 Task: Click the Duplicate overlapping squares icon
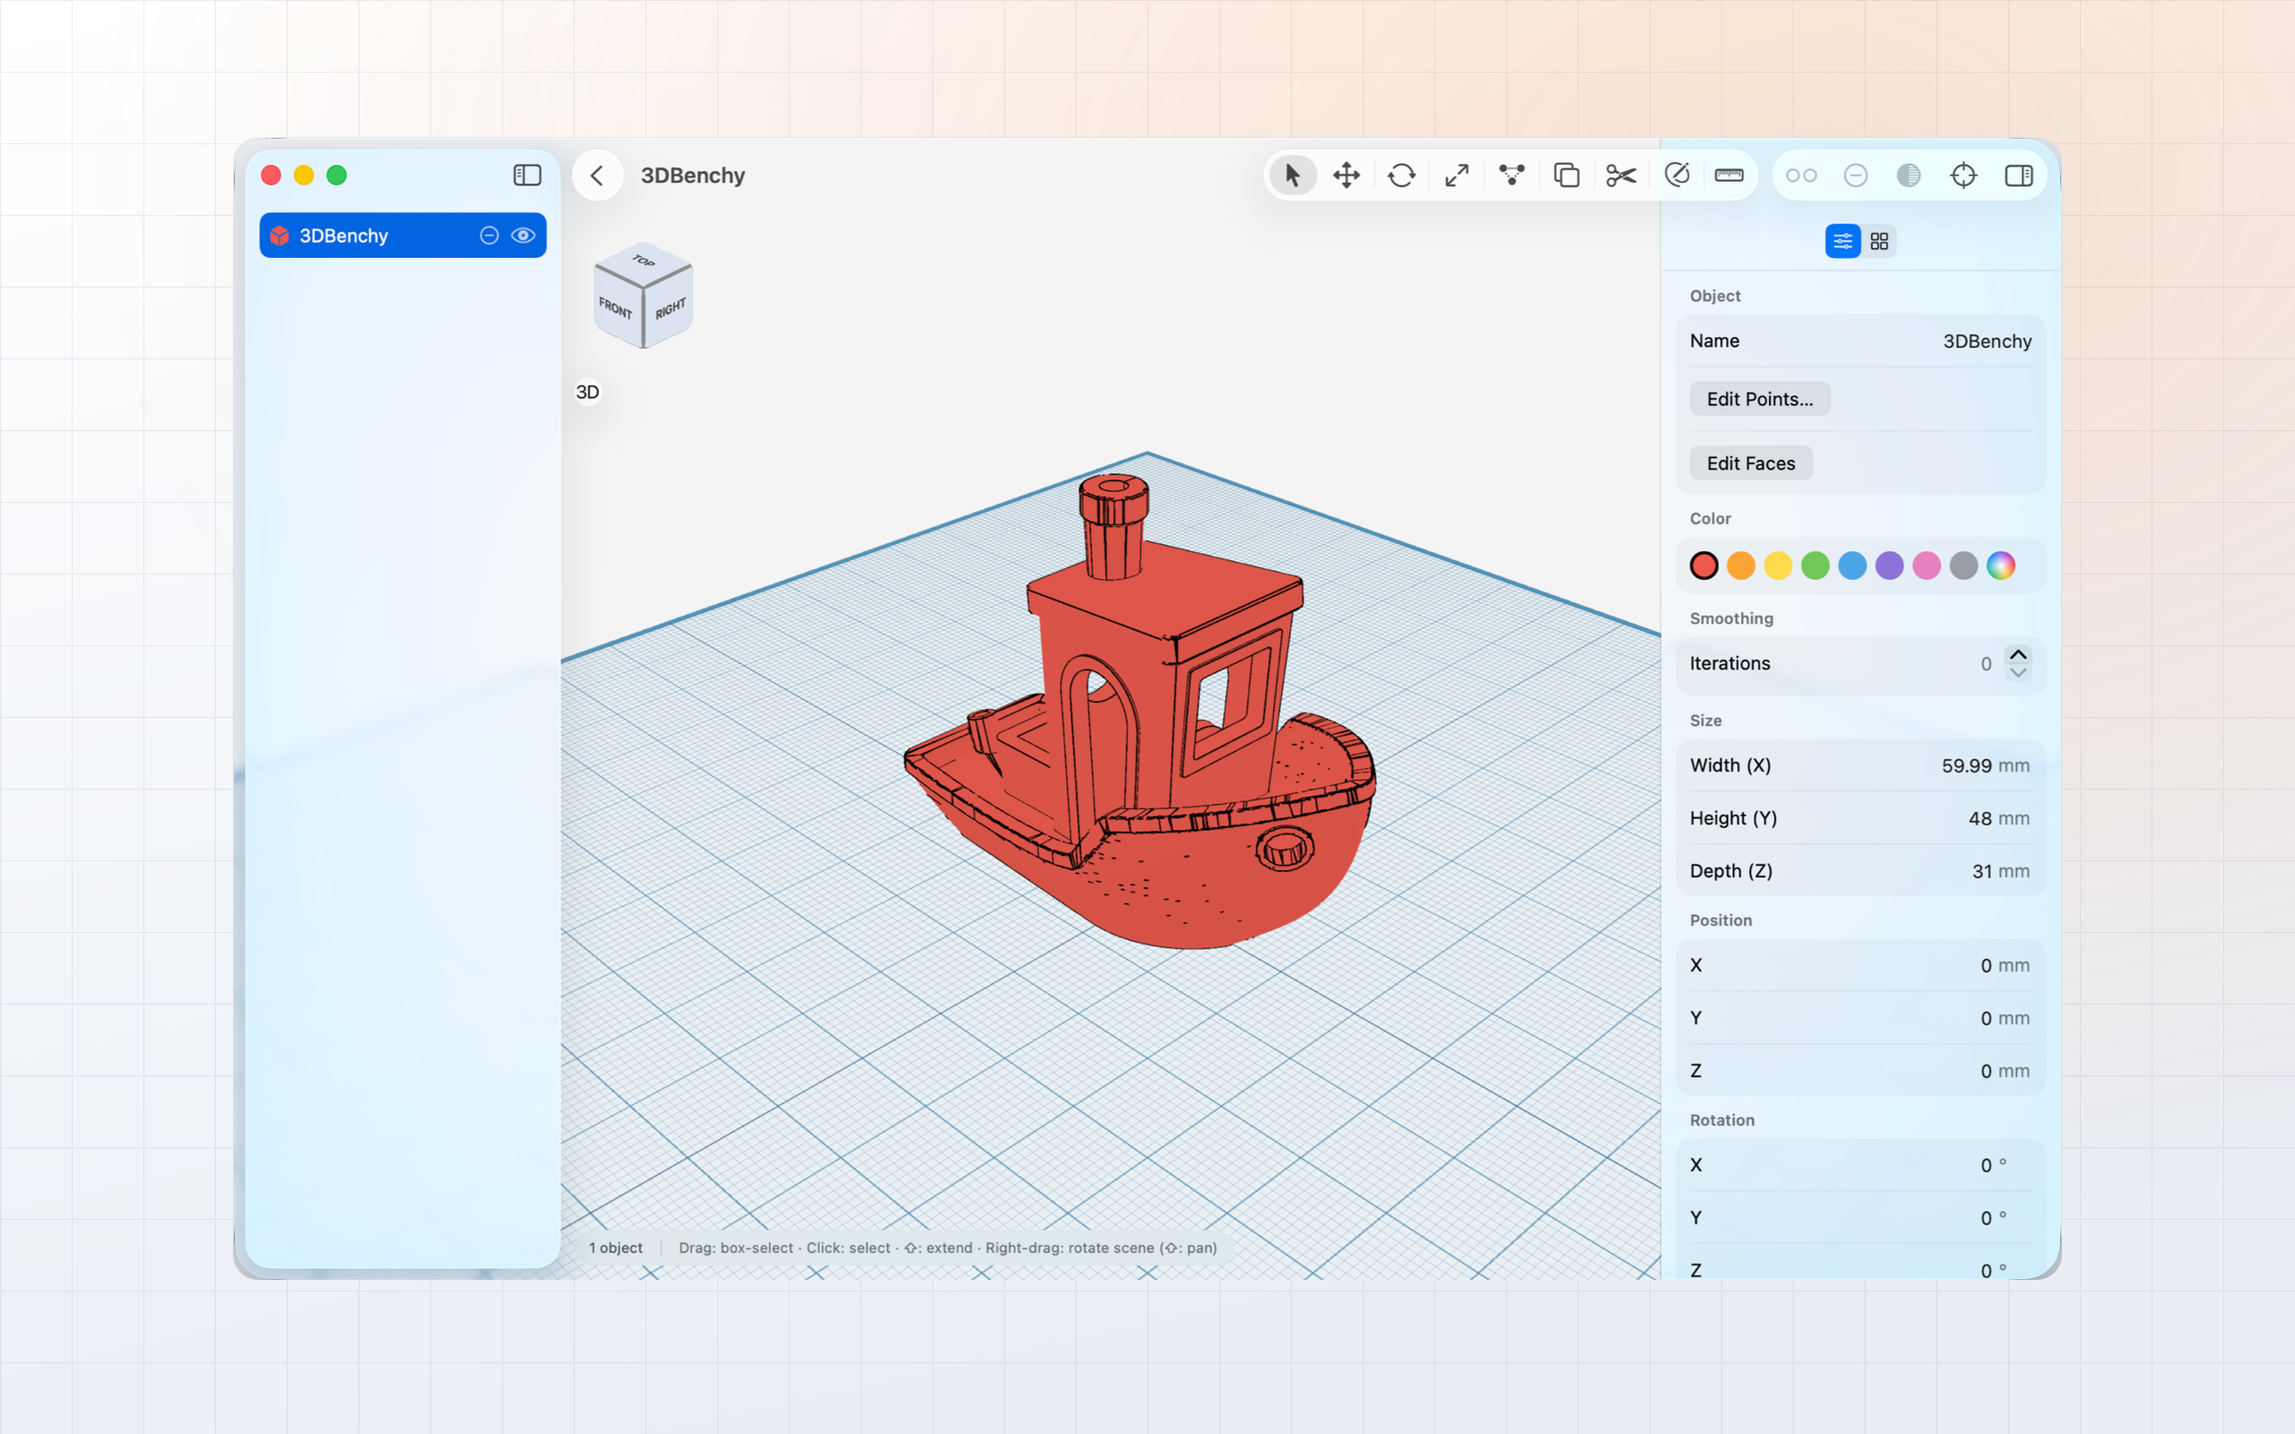coord(1567,176)
